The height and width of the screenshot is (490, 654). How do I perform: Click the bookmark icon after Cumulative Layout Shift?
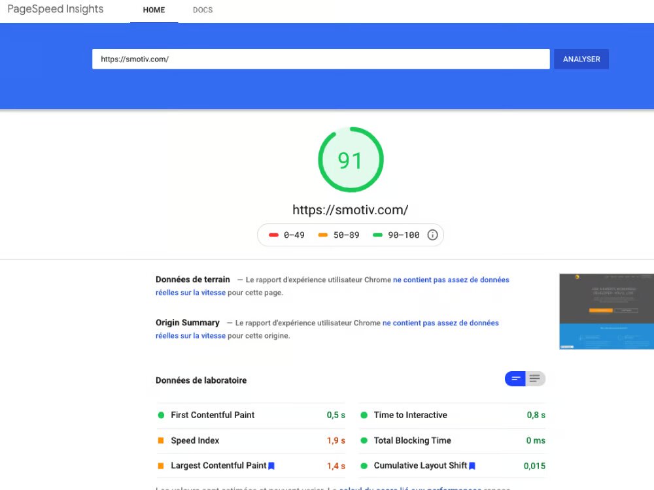(472, 466)
